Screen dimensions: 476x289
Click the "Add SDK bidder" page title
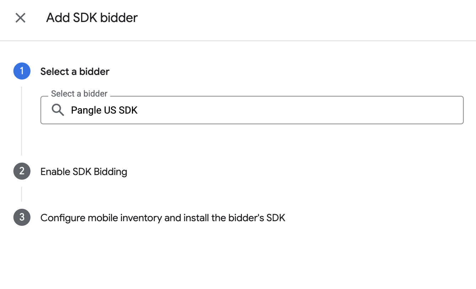[92, 18]
